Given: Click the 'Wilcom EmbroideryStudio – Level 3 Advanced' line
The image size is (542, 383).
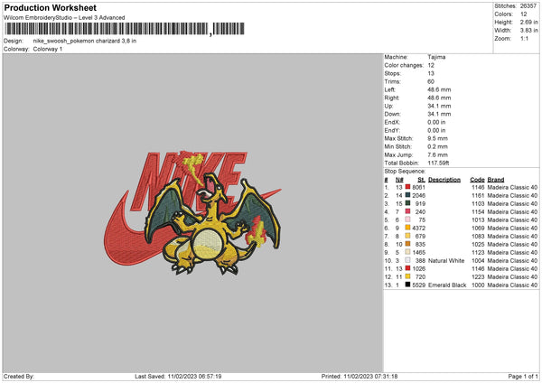Looking at the screenshot, I should 64,18.
